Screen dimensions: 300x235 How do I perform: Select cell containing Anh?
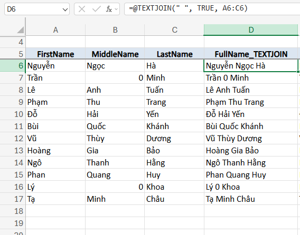pyautogui.click(x=115, y=90)
